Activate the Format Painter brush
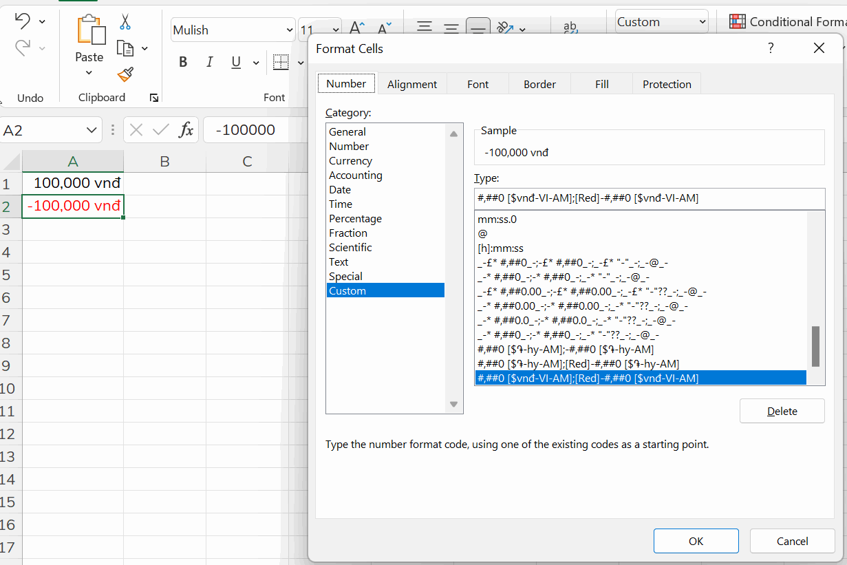 pos(125,74)
